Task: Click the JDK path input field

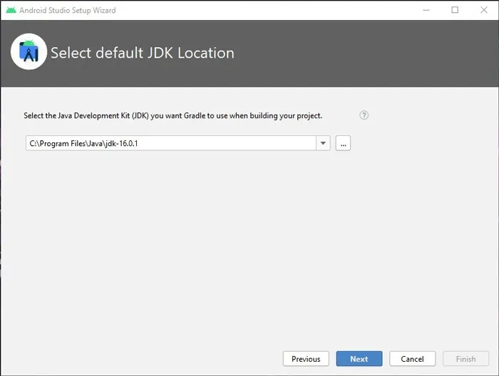Action: click(171, 143)
